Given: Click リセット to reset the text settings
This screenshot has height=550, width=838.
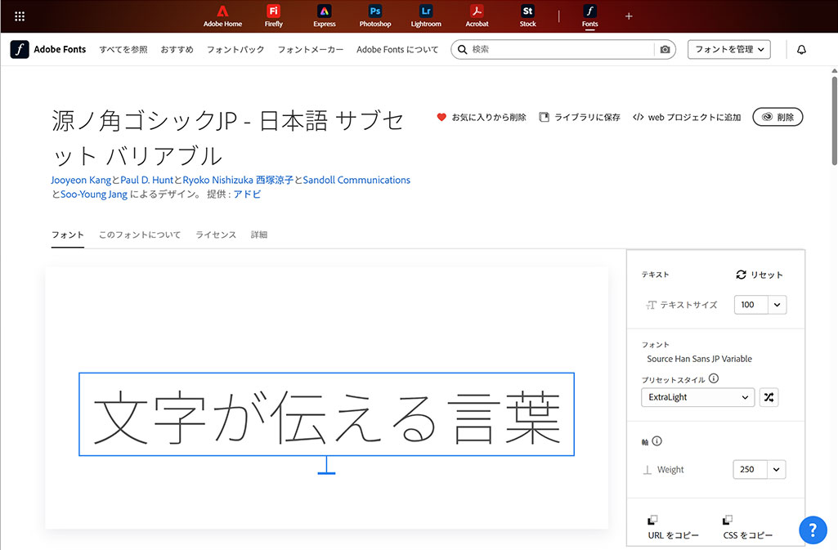Looking at the screenshot, I should (760, 275).
